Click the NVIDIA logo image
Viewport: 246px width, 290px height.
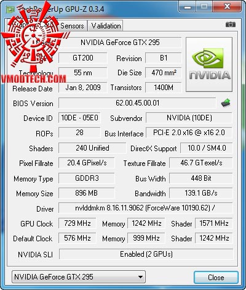coord(209,64)
